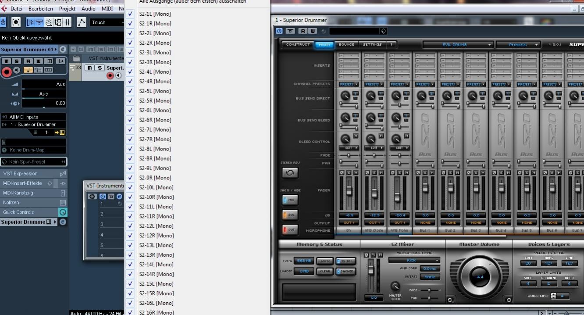Solo the Superi. track in track list
This screenshot has width=584, height=315.
tap(100, 68)
